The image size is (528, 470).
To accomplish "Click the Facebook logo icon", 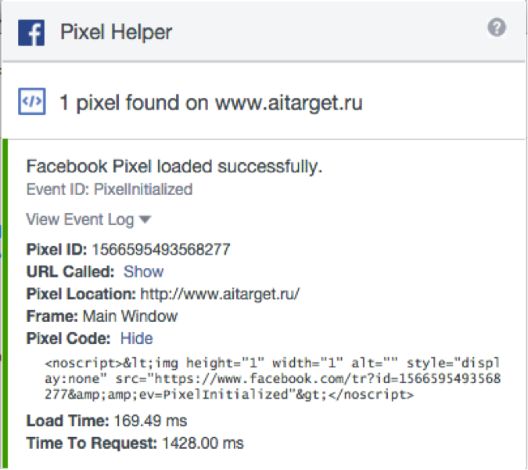I will pyautogui.click(x=31, y=32).
